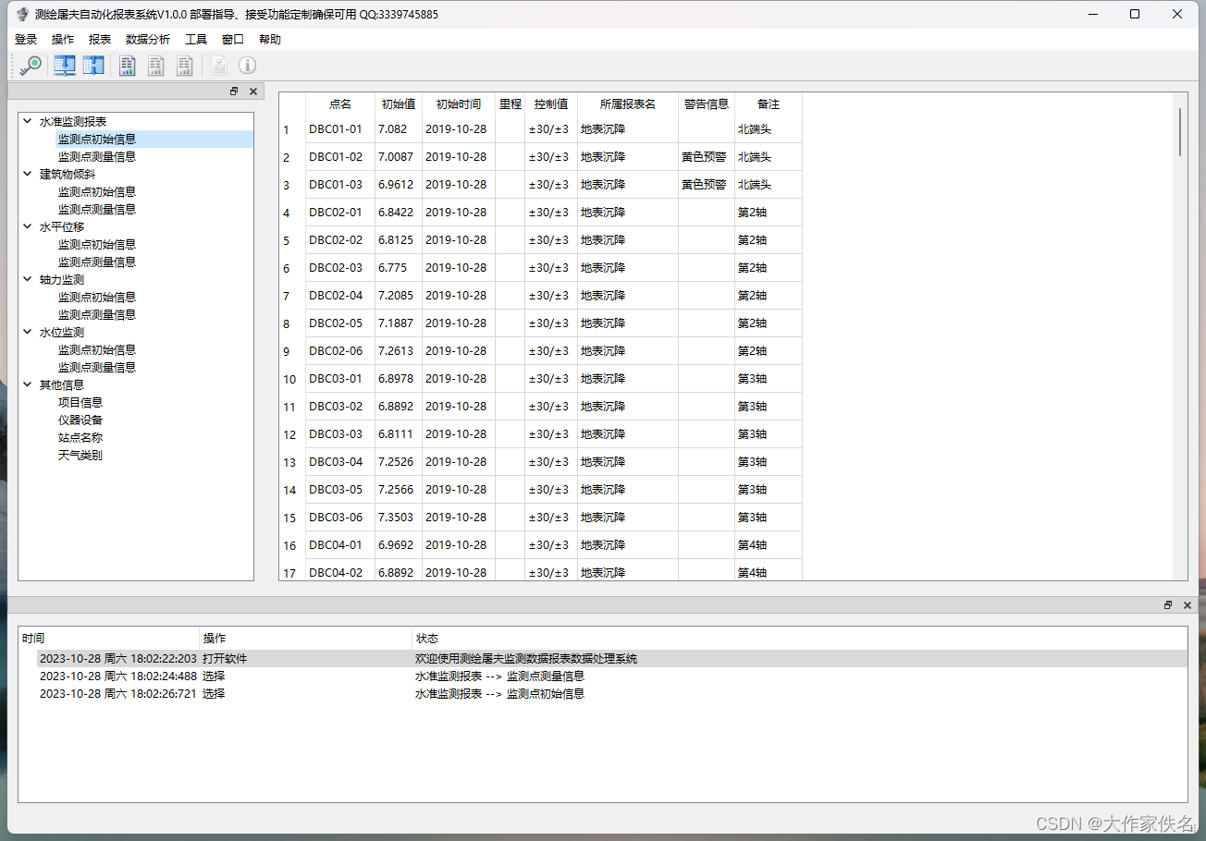The width and height of the screenshot is (1206, 841).
Task: Click the 黄色预警 cell in row DBC01-03
Action: (707, 185)
